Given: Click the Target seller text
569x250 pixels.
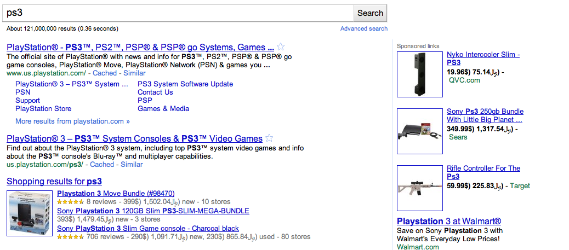Looking at the screenshot, I should [520, 186].
